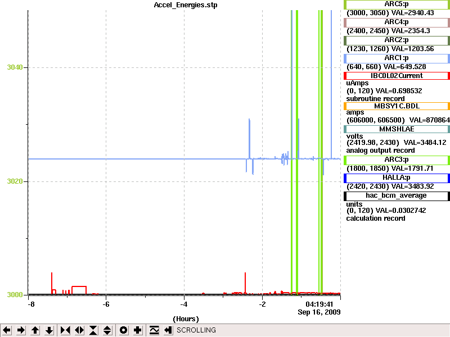
Task: Click the plus toolbar button
Action: pyautogui.click(x=138, y=330)
